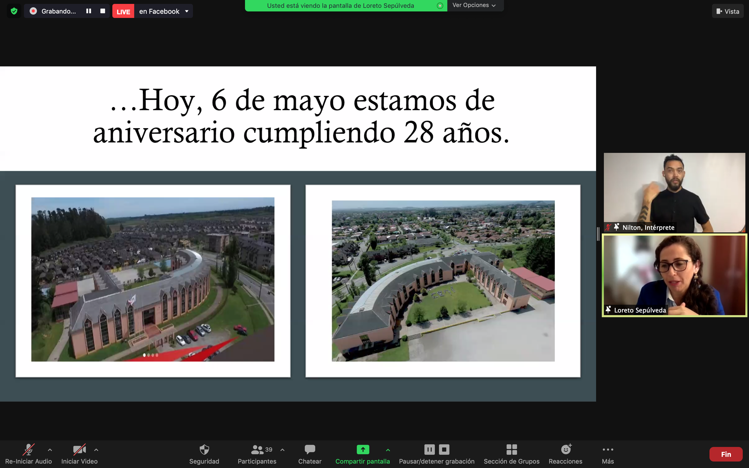This screenshot has width=749, height=468.
Task: Open the Seguridad shield menu
Action: [x=204, y=453]
